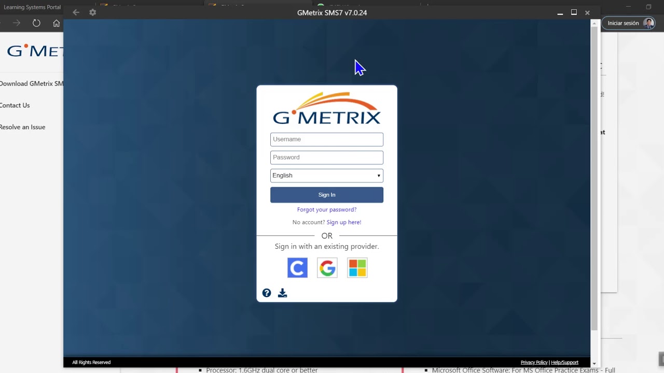Click the Sign In button
The image size is (664, 373).
[327, 195]
